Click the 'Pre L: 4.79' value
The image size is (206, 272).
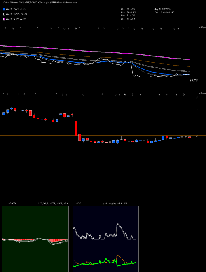128,16
